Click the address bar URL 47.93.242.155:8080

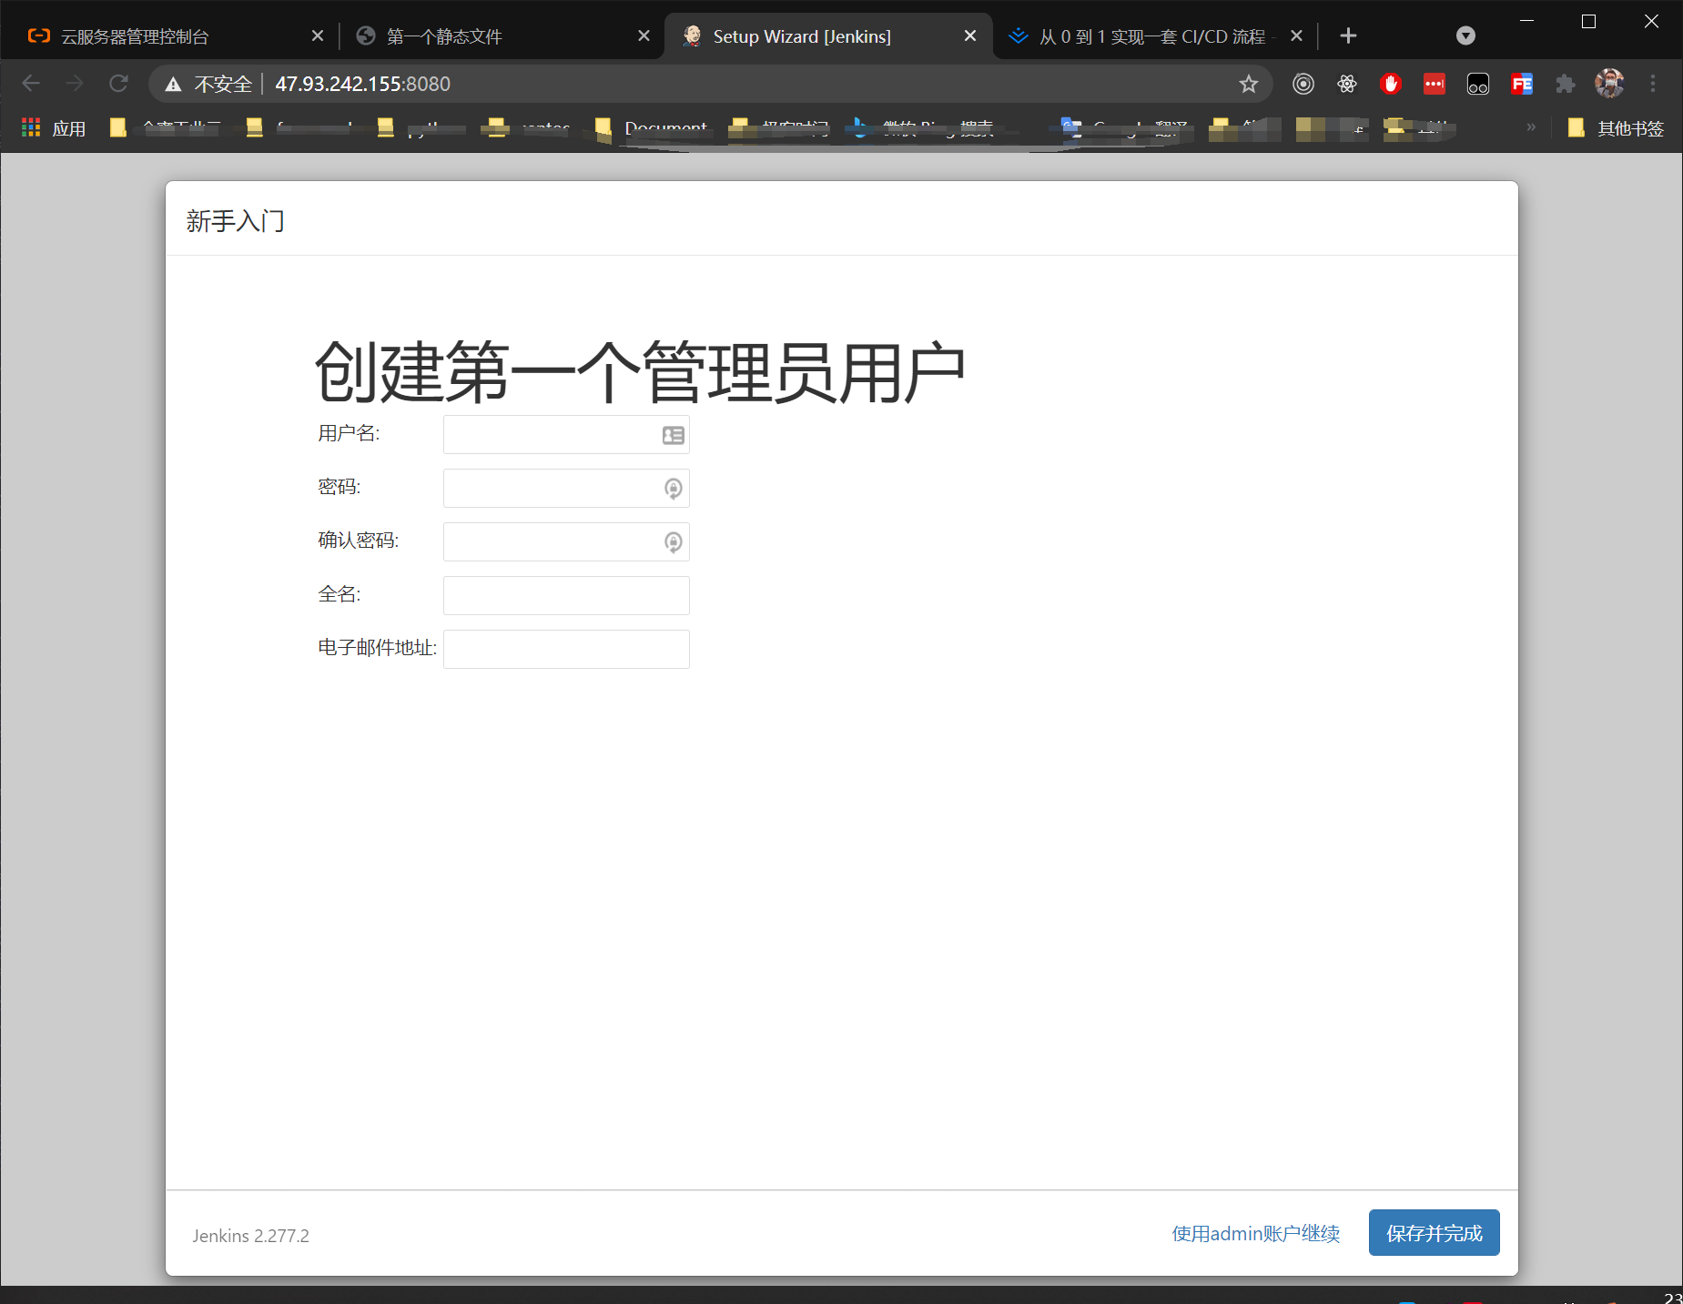click(x=362, y=84)
